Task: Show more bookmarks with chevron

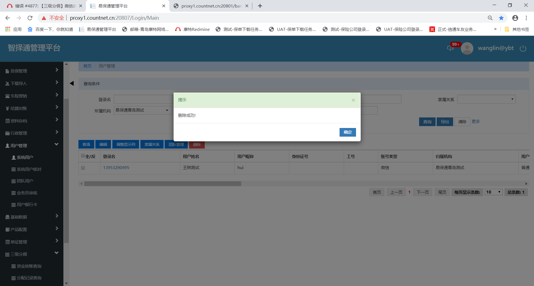Action: pos(495,29)
